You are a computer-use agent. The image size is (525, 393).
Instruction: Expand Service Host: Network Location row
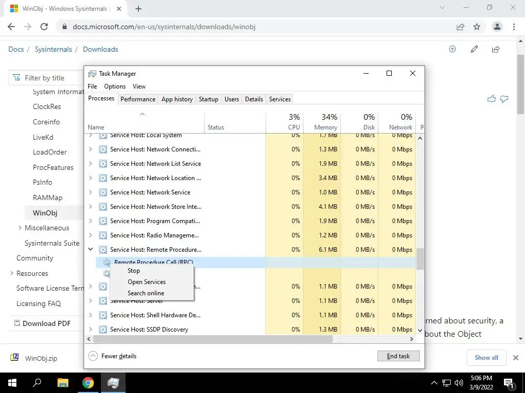pos(90,178)
